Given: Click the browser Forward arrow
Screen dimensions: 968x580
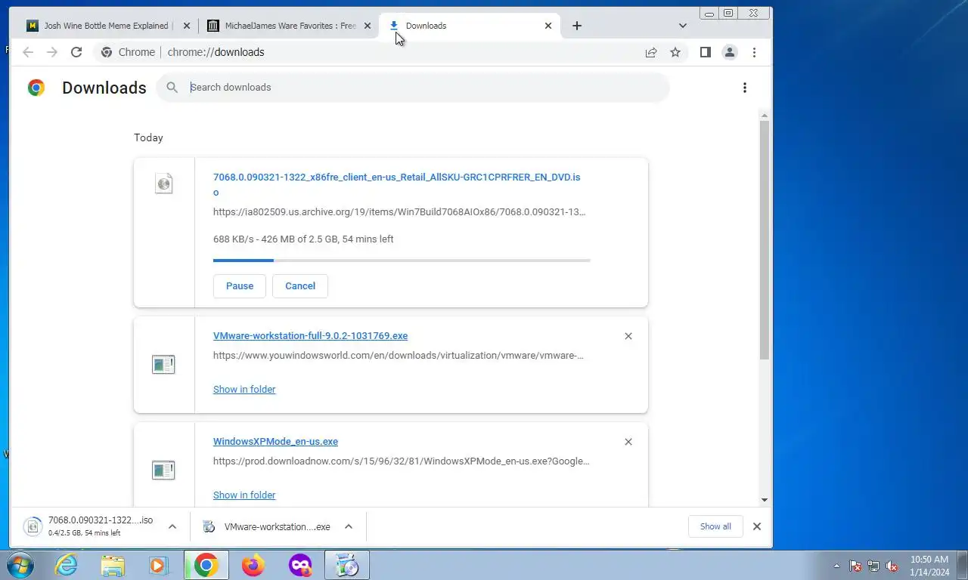Looking at the screenshot, I should point(52,52).
